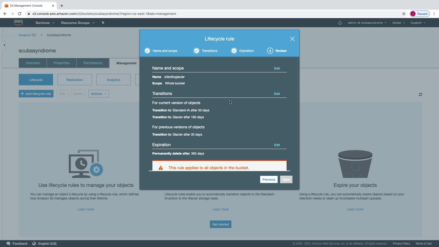
Task: Click the AWS logo in the header
Action: tap(19, 23)
